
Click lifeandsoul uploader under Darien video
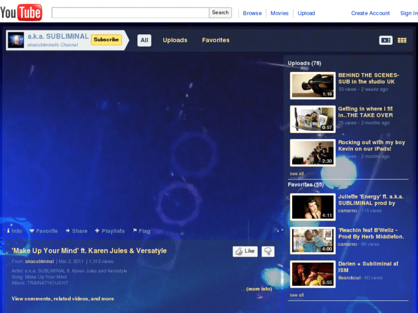point(349,278)
